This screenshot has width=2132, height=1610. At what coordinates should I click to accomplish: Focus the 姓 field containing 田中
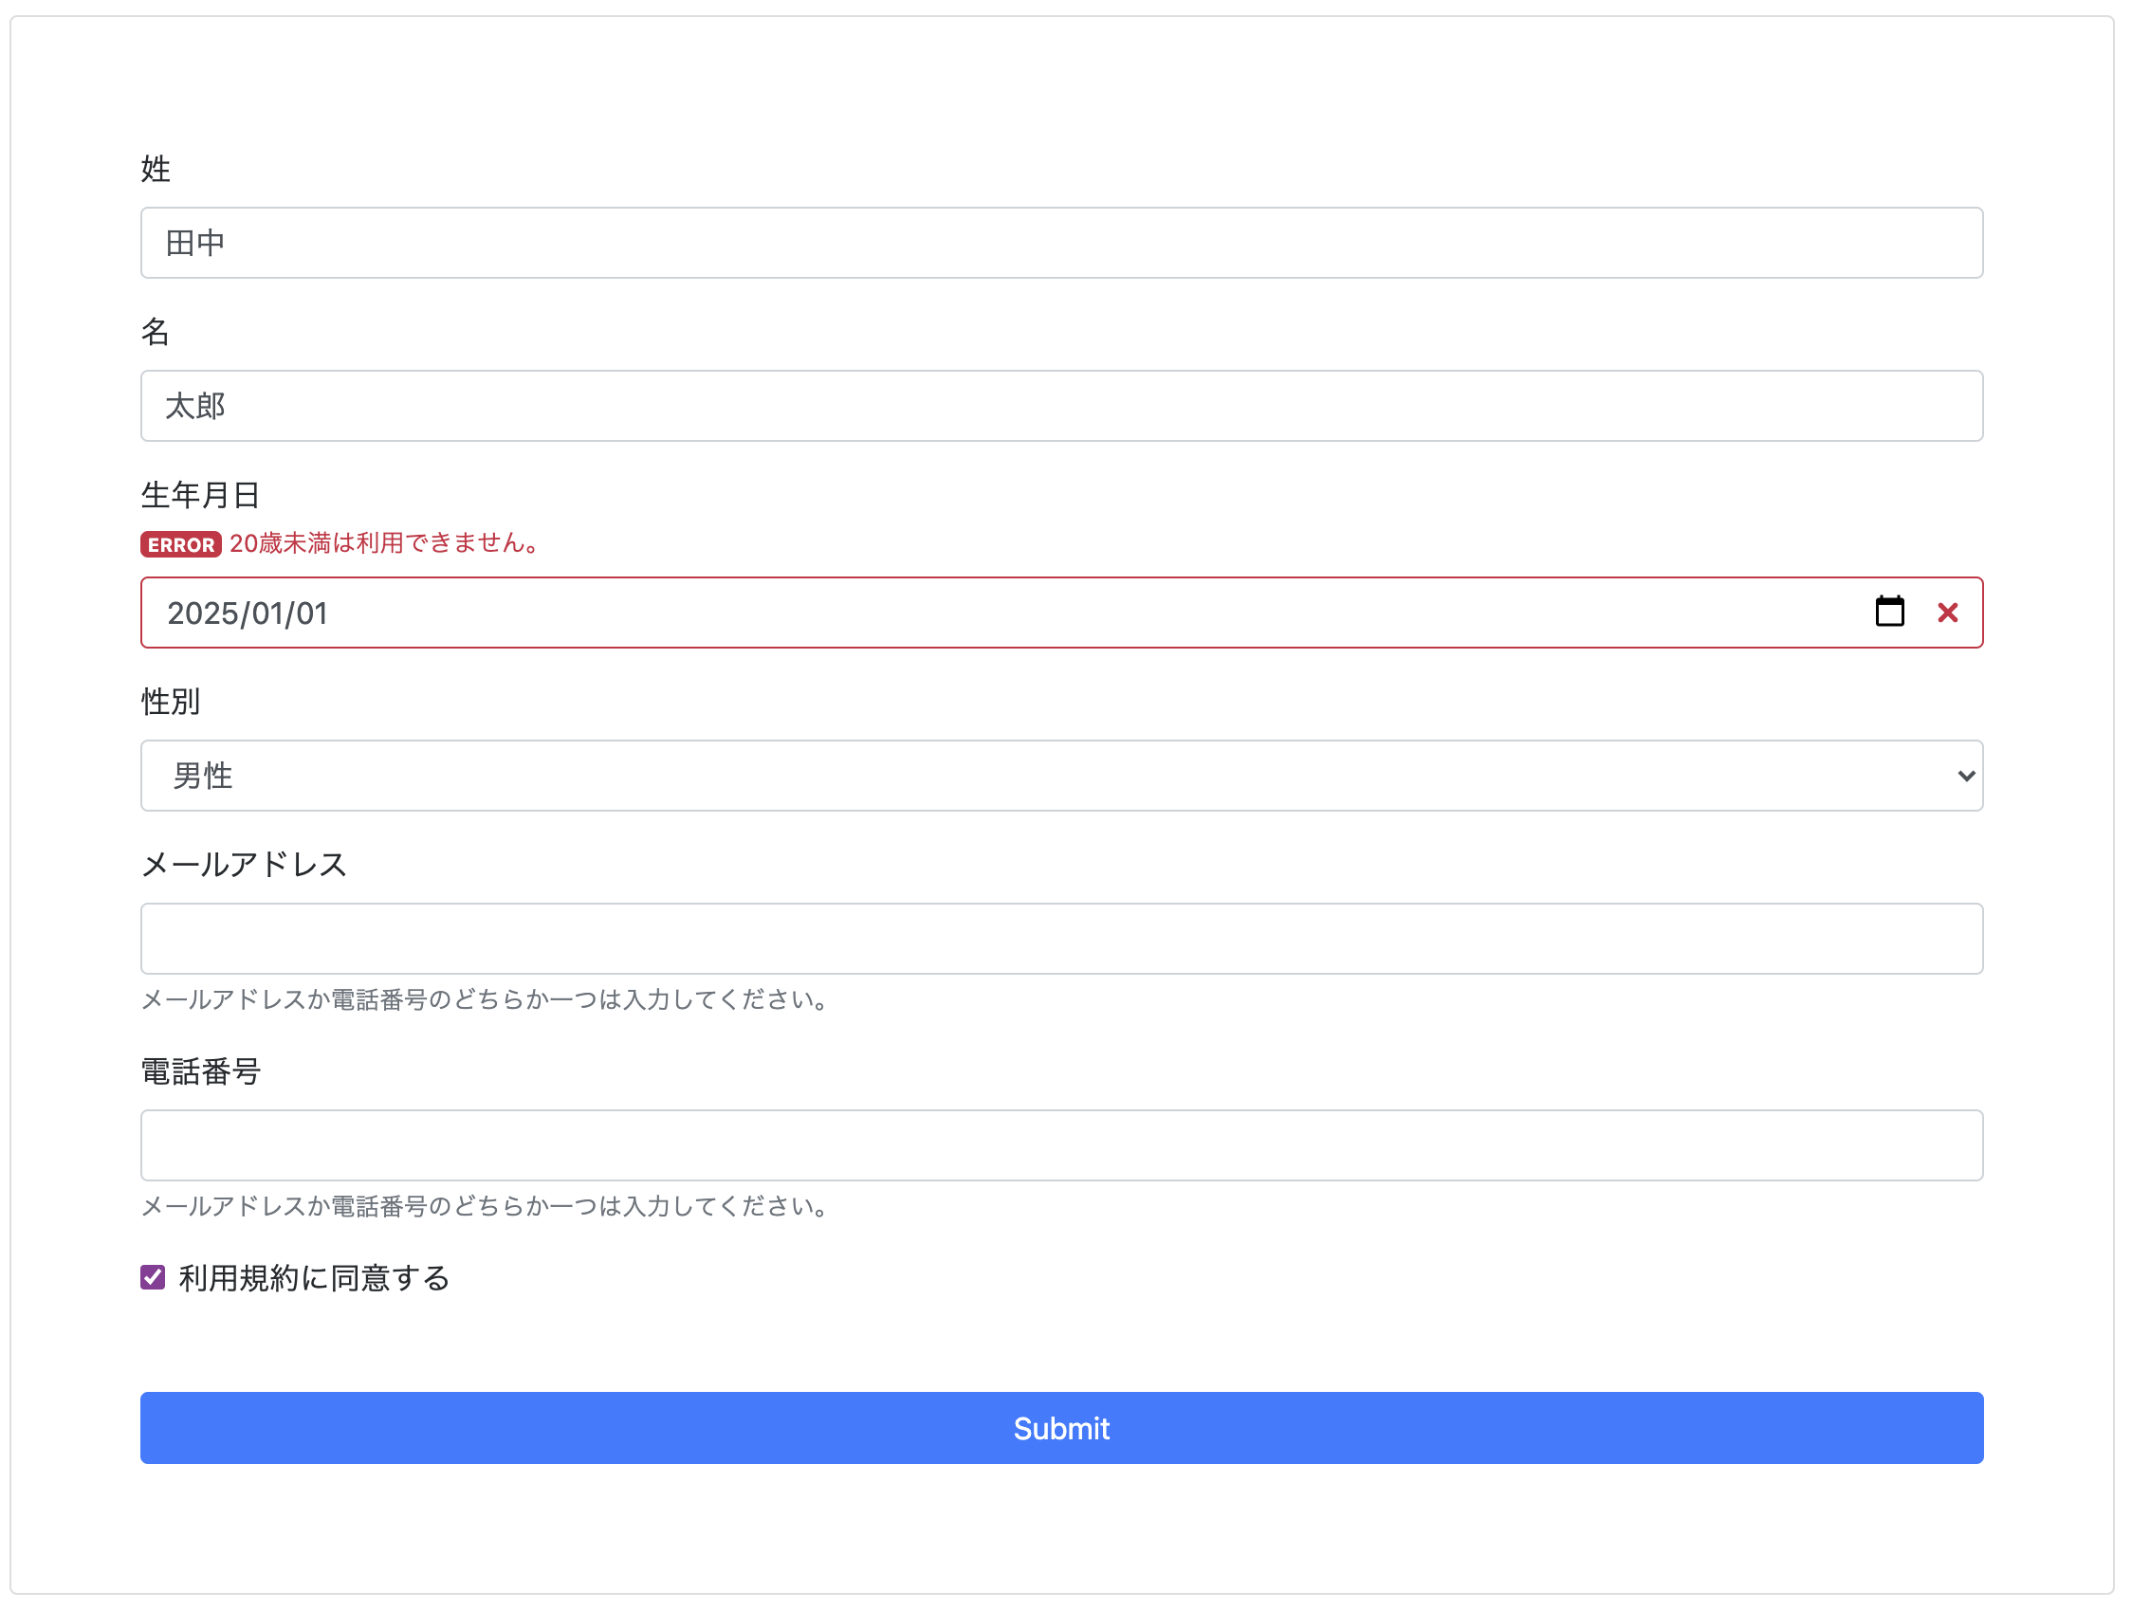[x=1060, y=243]
